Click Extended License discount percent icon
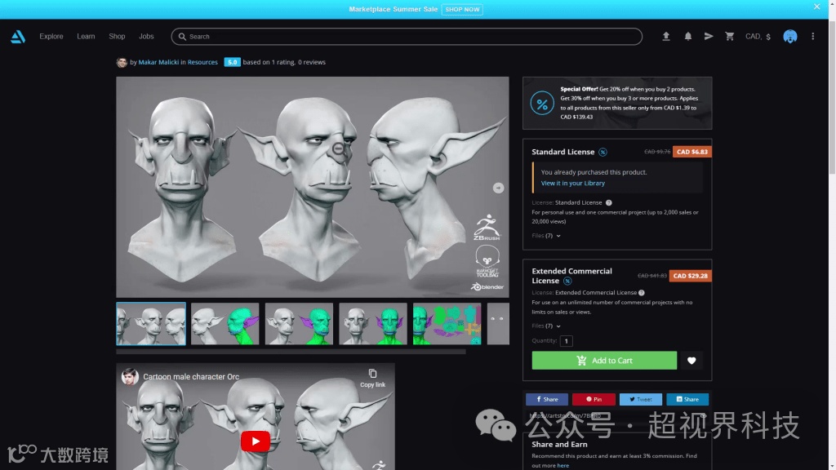Viewport: 836px width, 470px height. (567, 281)
